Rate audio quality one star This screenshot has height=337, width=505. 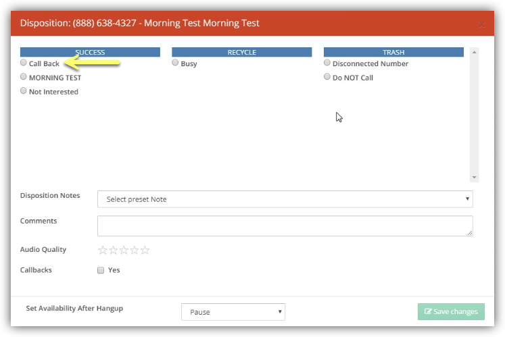pos(103,251)
